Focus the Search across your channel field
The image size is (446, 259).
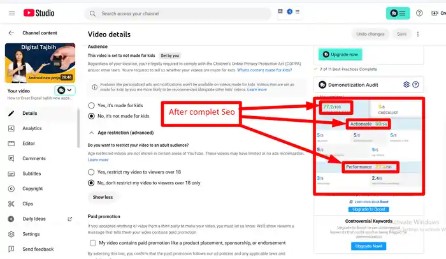(178, 13)
